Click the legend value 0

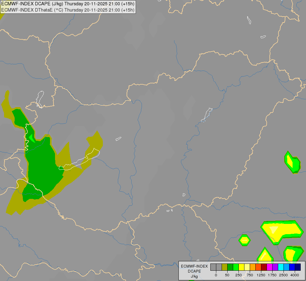point(216,275)
